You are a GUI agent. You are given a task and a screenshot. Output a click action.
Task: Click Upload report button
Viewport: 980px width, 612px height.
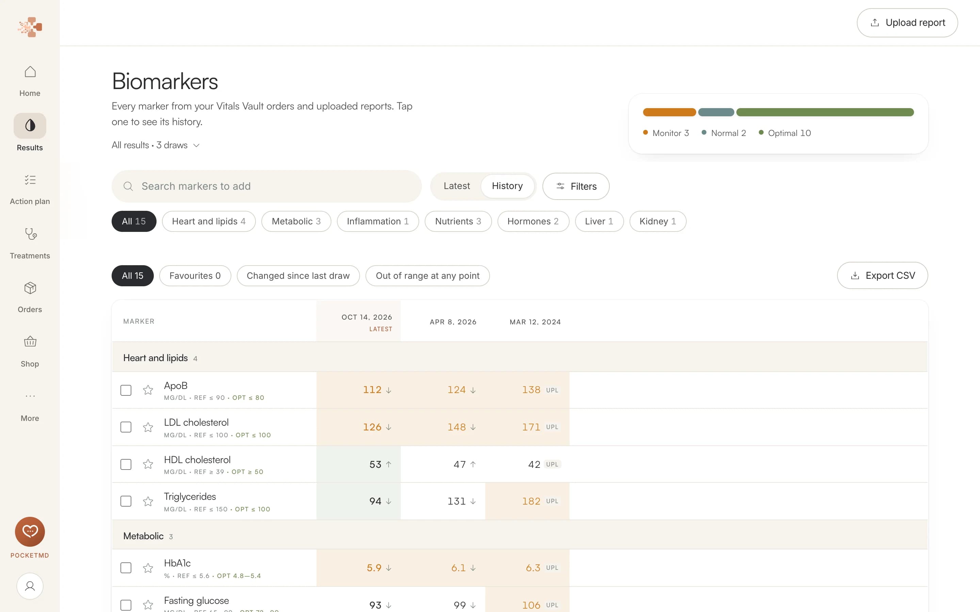coord(907,23)
